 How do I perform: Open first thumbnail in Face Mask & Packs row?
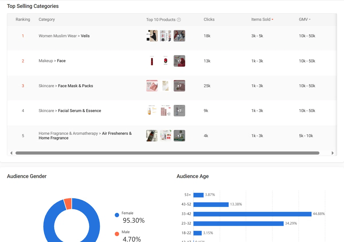[x=152, y=86]
